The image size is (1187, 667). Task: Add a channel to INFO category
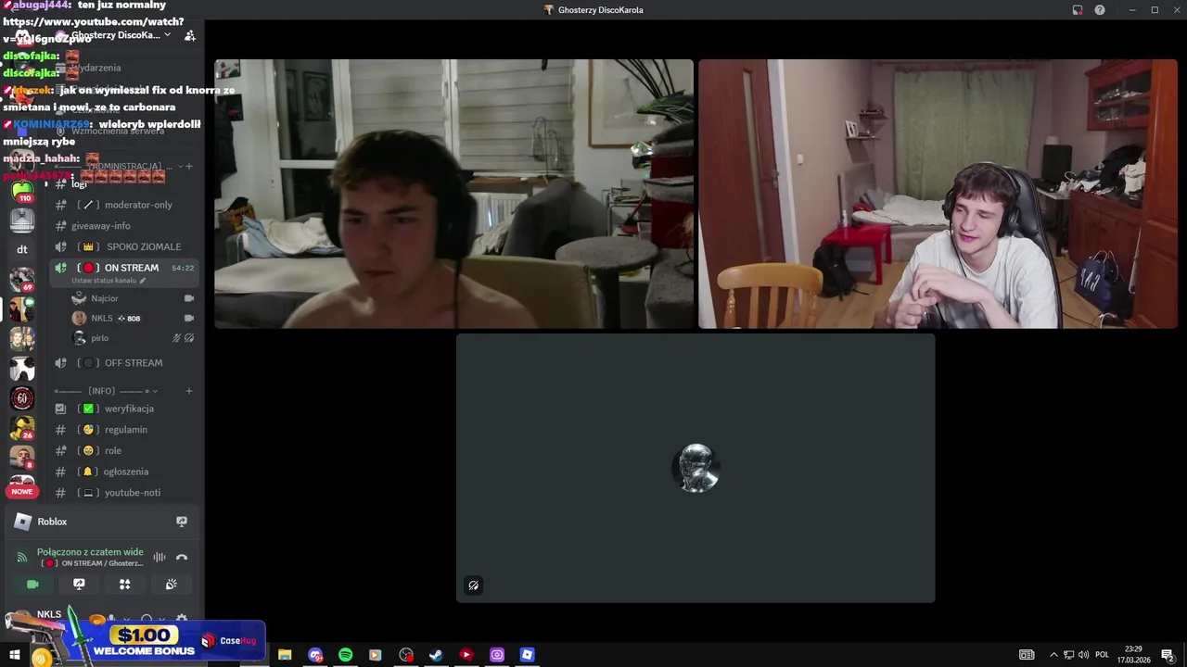pyautogui.click(x=188, y=391)
